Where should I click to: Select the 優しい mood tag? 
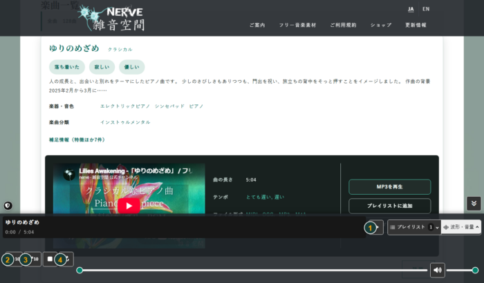click(x=132, y=67)
